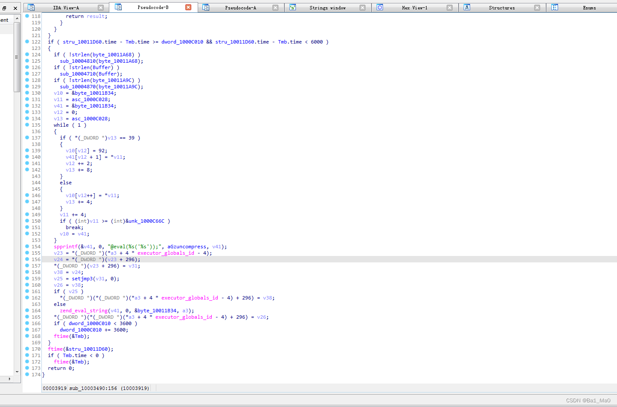
Task: Close the Structures tab
Action: point(537,8)
